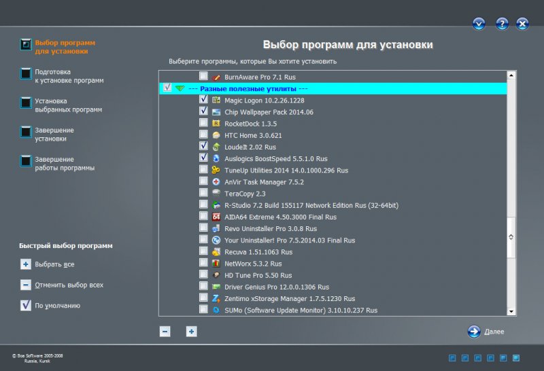Screen dimensions: 544x371
Task: Select the Recuva 1.51.1063 Rus row
Action: pos(333,251)
